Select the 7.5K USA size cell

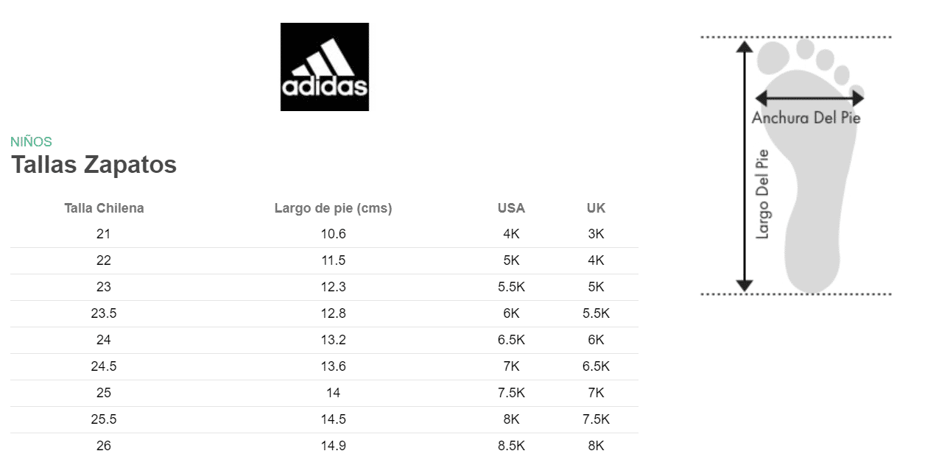(x=511, y=393)
